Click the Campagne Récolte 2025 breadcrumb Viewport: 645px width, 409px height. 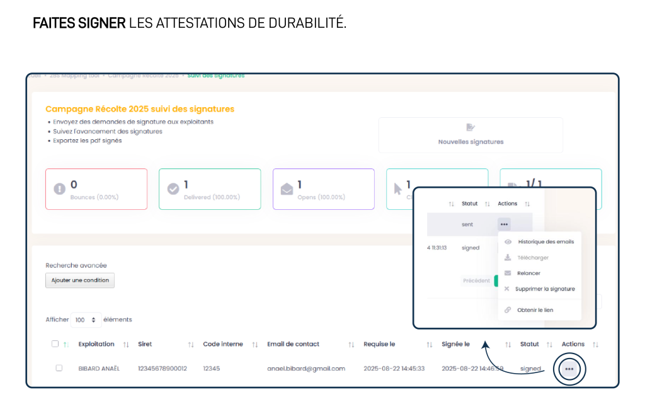(x=143, y=76)
